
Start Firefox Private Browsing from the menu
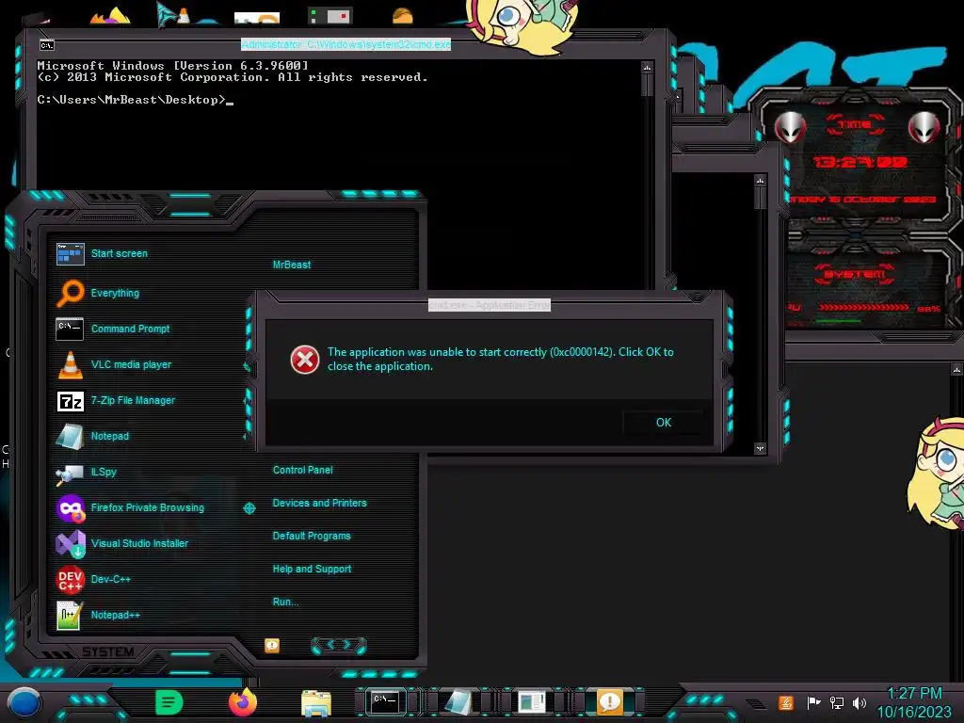click(130, 507)
